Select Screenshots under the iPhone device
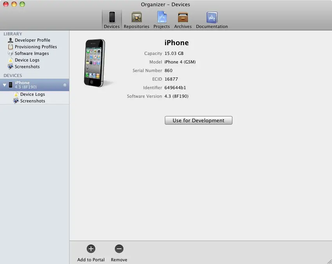 tap(32, 101)
